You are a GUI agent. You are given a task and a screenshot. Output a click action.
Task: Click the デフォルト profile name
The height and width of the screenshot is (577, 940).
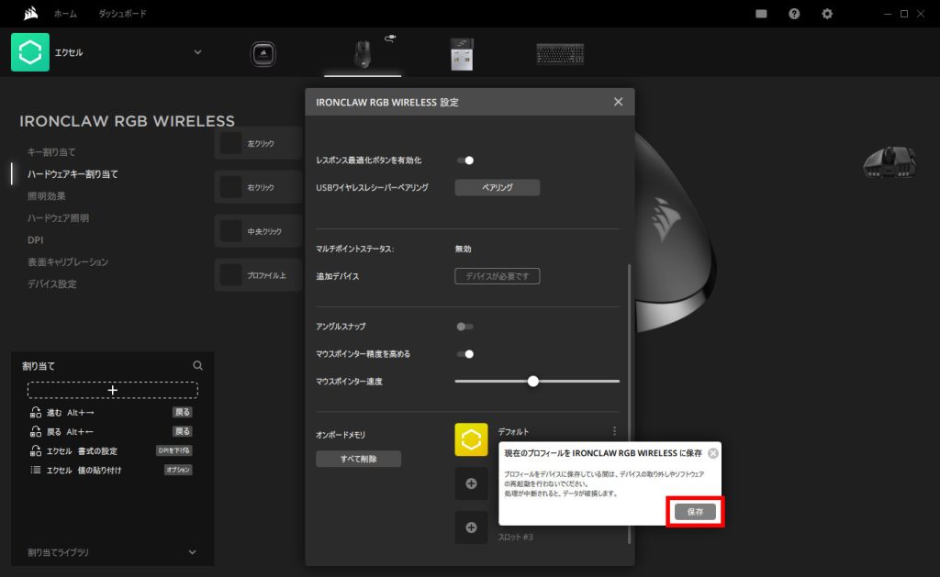tap(514, 431)
